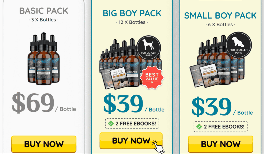
Task: Click the BASIC PACK heading
Action: 44,11
